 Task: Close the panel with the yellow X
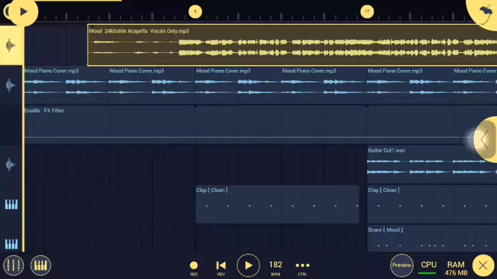(x=482, y=266)
